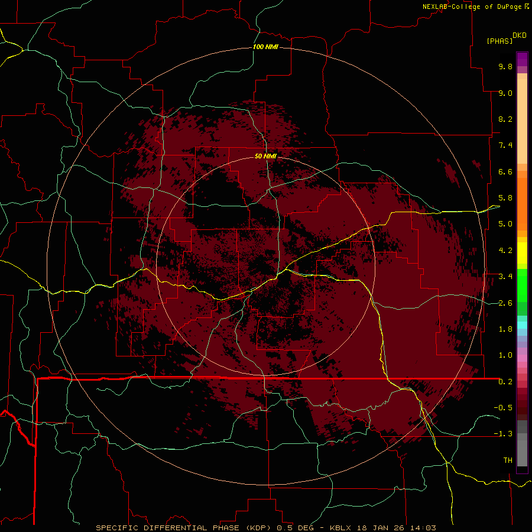This screenshot has height=532, width=532.
Task: Click the 2.6 value on the color scale
Action: (x=505, y=303)
